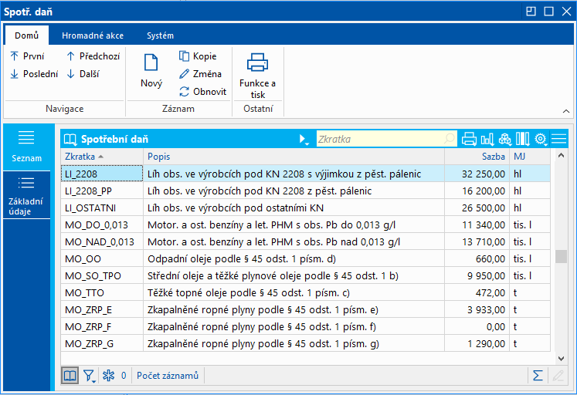The height and width of the screenshot is (395, 577).
Task: Open the filter funnel dropdown in status bar
Action: (90, 376)
